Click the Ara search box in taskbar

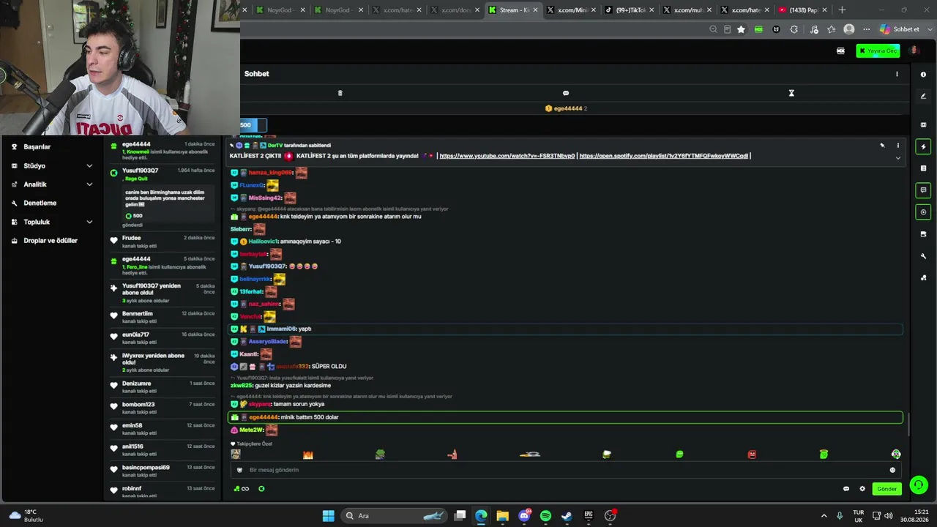click(394, 516)
